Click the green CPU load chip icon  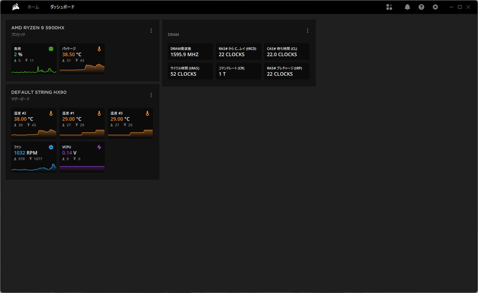[51, 49]
